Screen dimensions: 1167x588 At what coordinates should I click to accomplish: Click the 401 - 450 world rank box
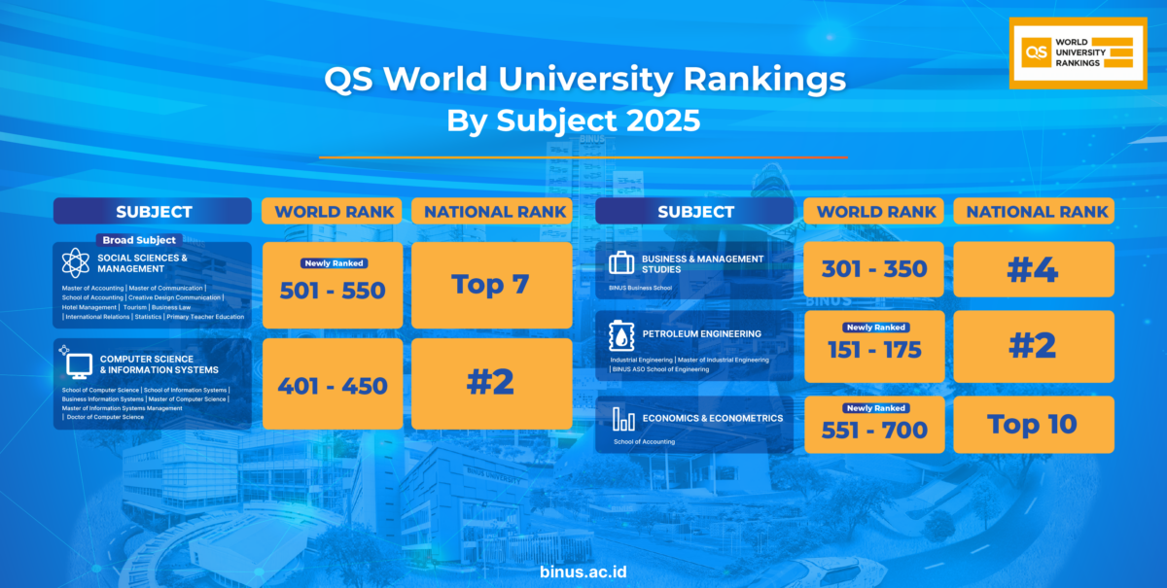[333, 384]
